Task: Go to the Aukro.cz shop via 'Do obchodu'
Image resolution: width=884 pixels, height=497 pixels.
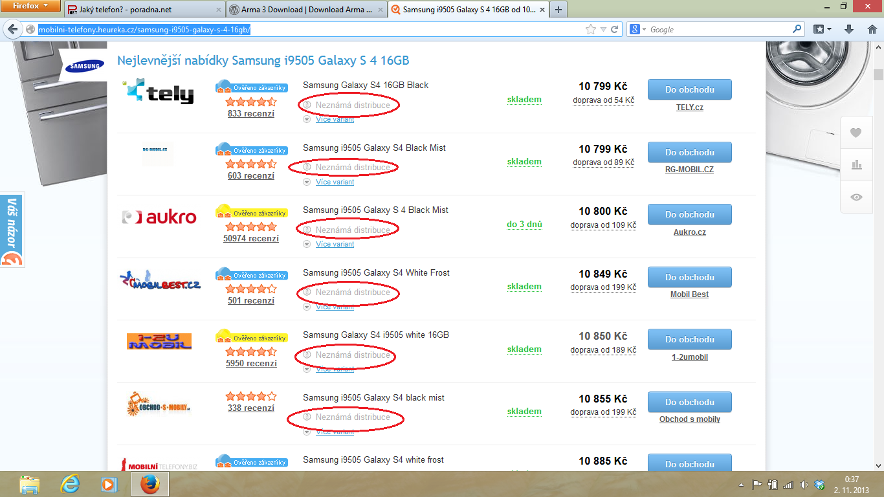Action: (690, 214)
